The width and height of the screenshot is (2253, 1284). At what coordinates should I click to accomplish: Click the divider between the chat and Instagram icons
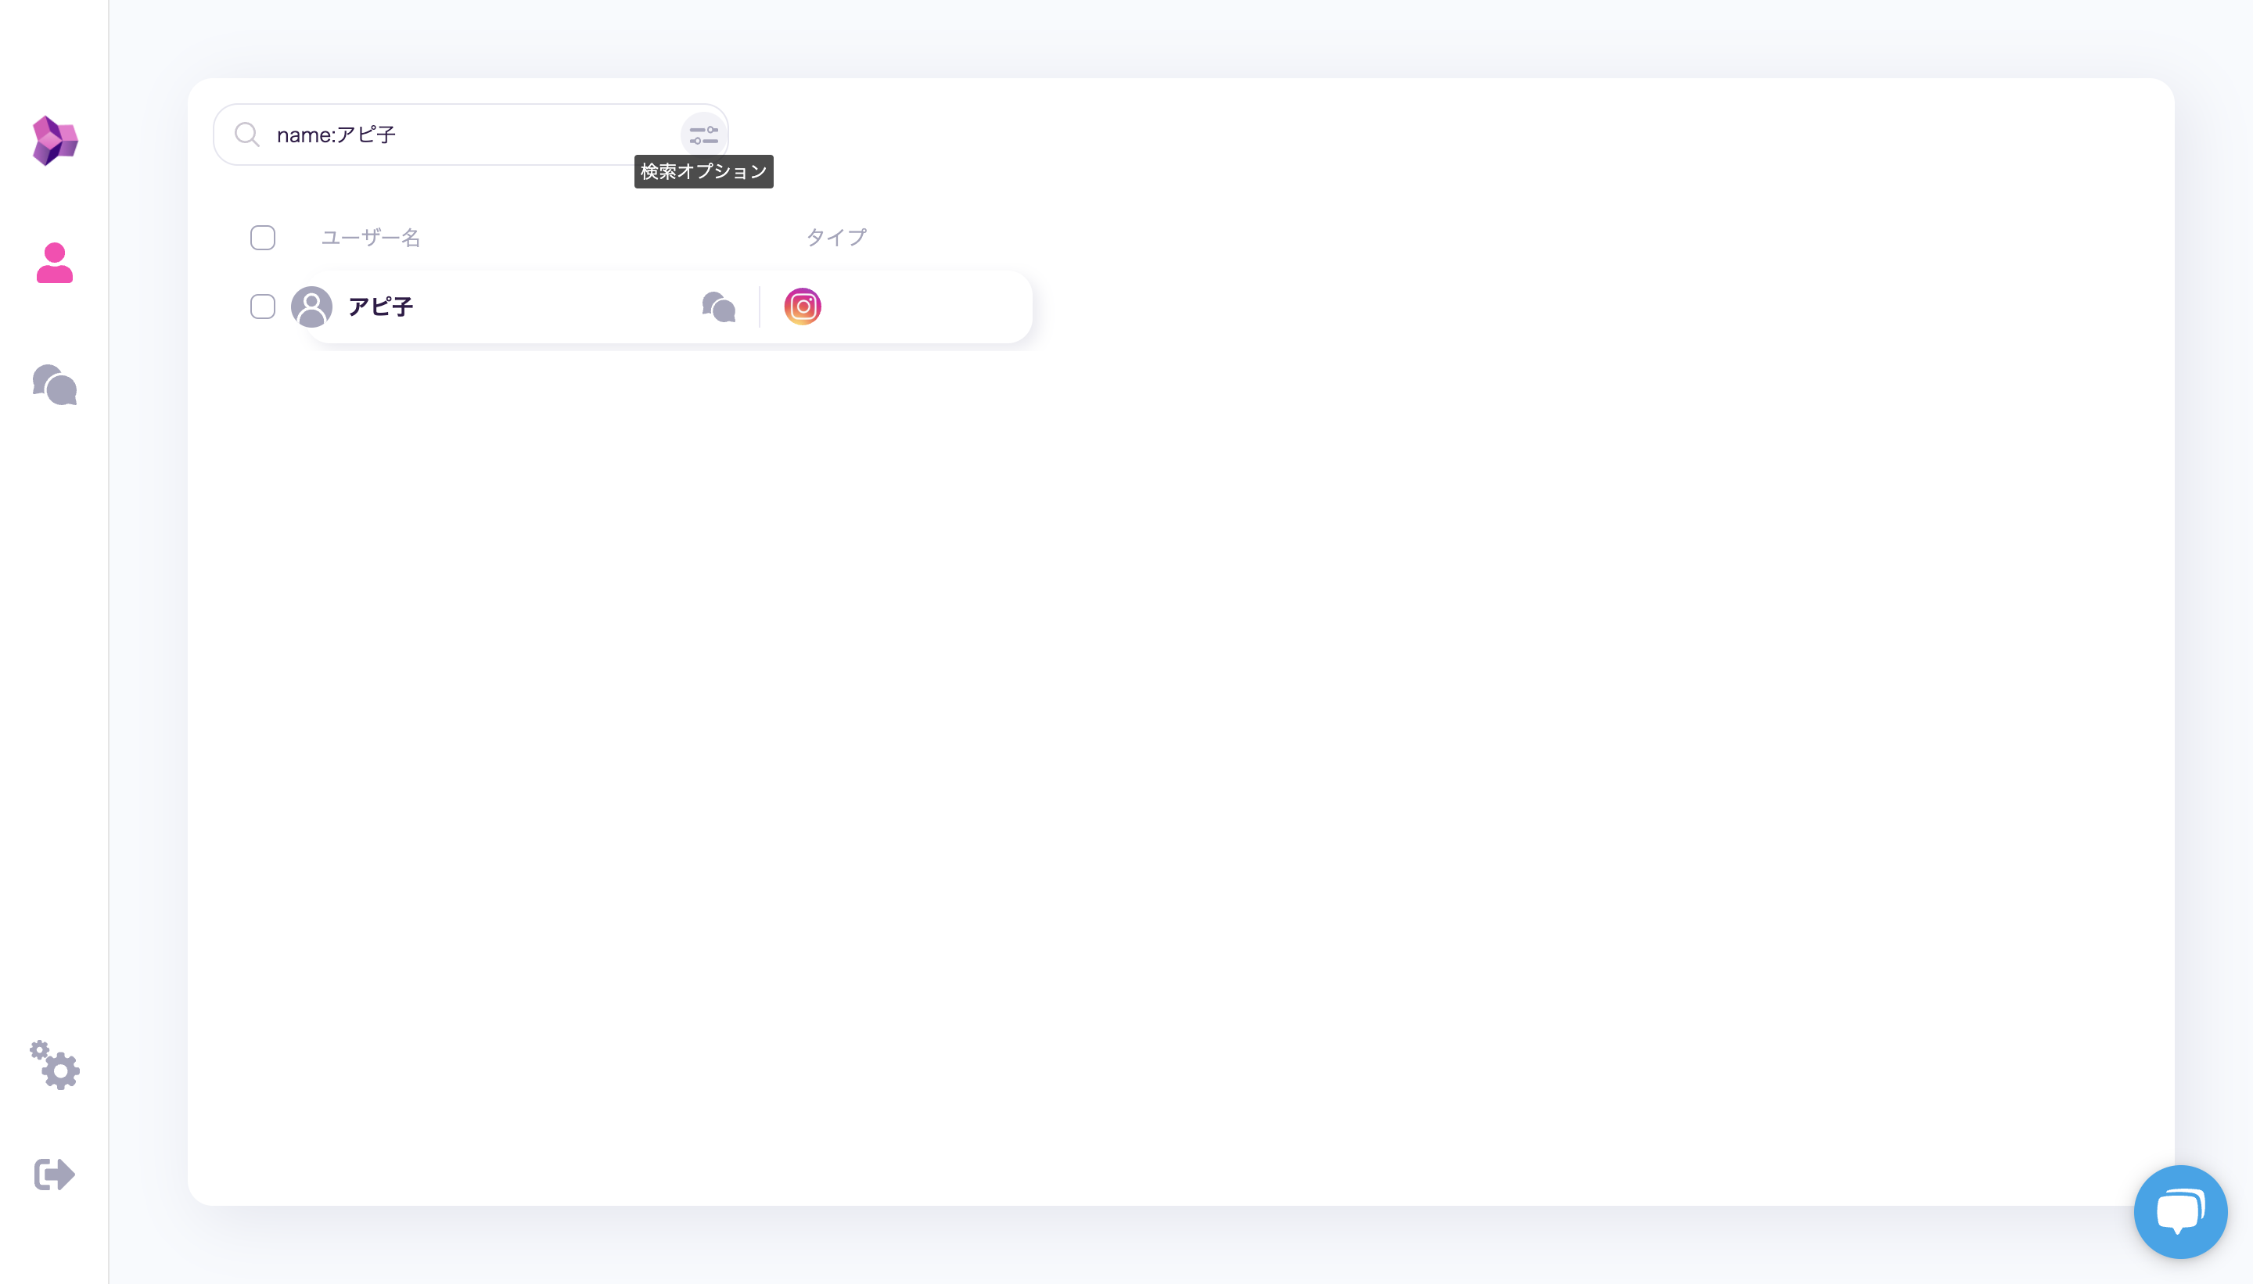tap(760, 307)
